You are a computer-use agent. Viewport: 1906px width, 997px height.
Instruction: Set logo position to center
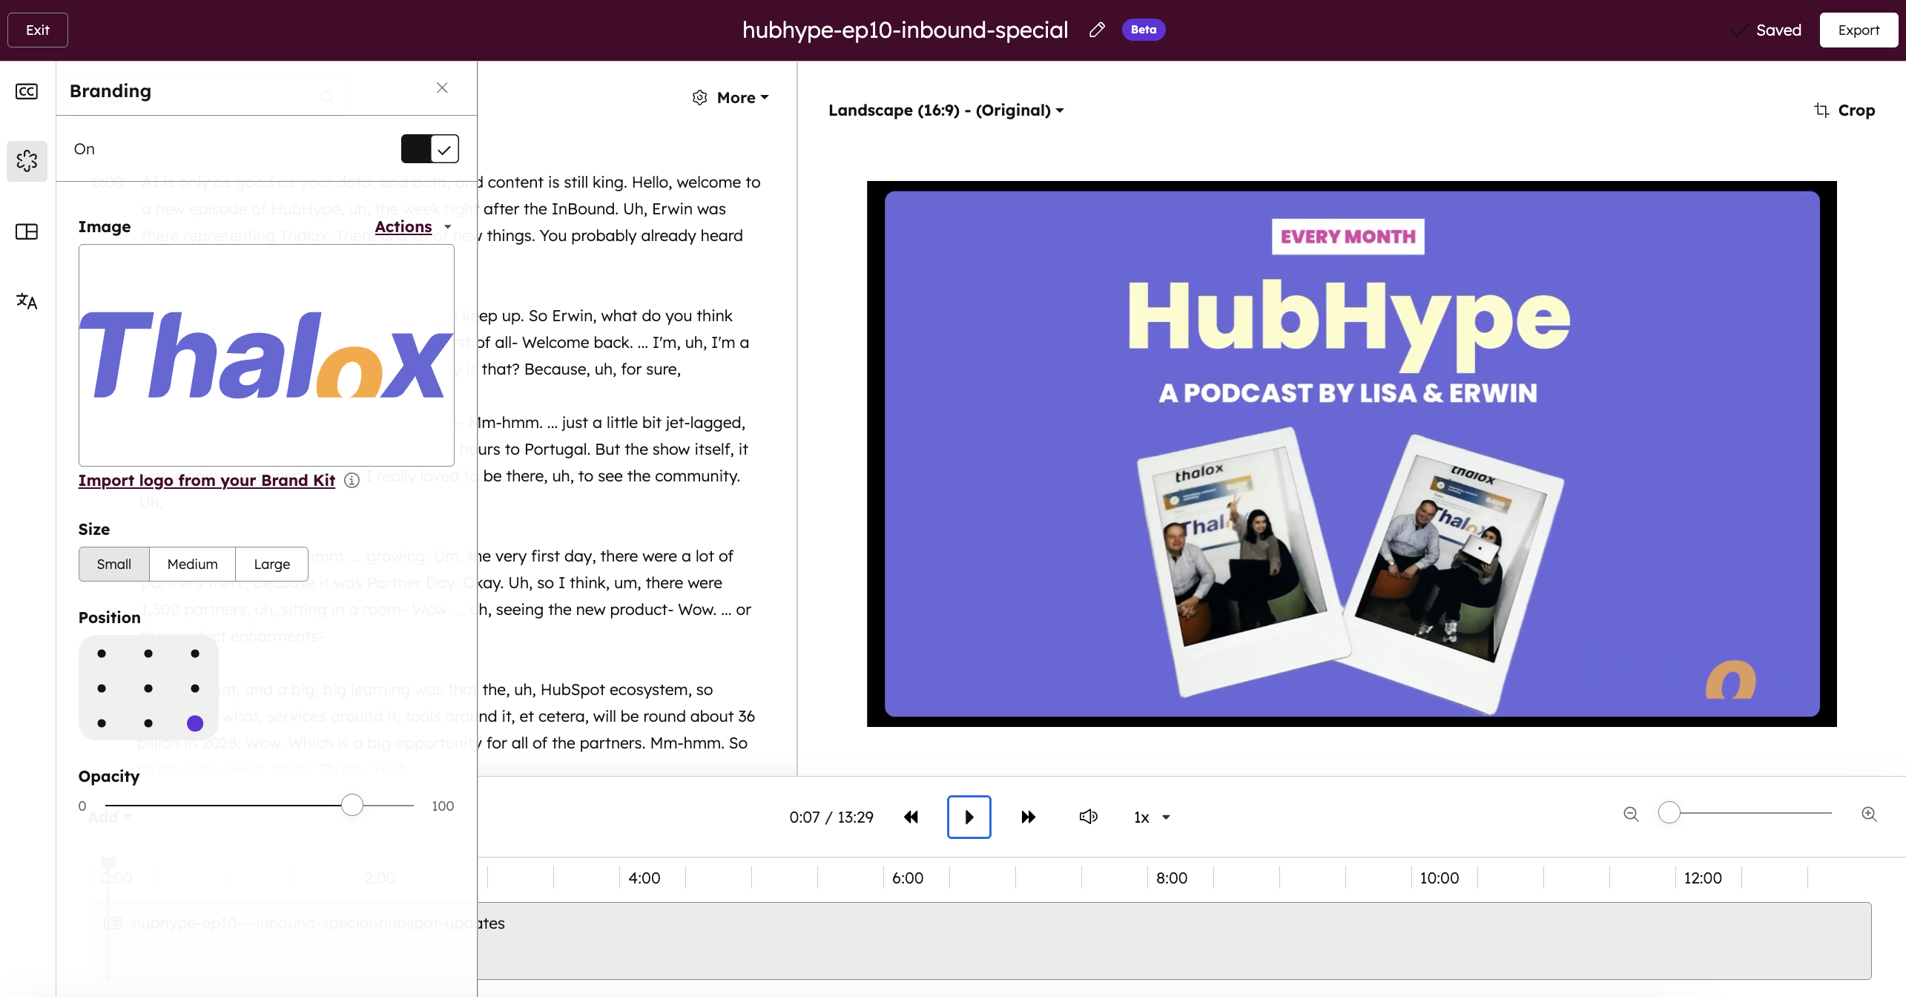pyautogui.click(x=148, y=688)
